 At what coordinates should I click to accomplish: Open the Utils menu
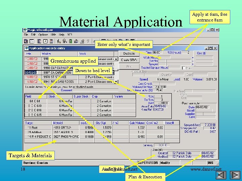tap(53, 35)
